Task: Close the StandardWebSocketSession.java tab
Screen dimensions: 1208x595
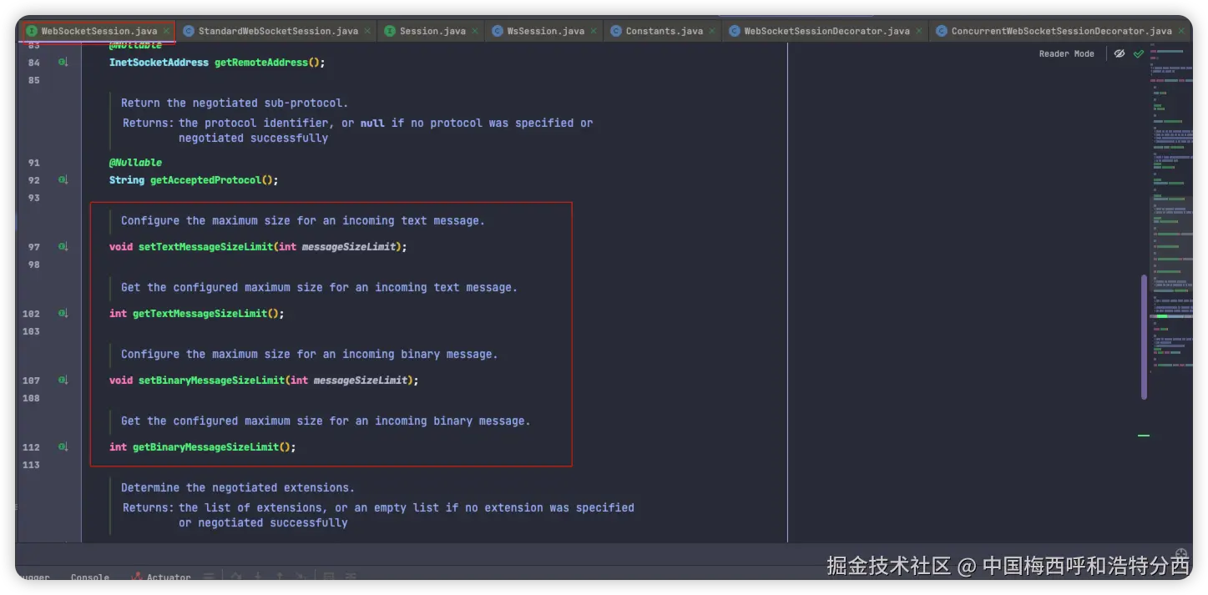Action: click(x=367, y=31)
